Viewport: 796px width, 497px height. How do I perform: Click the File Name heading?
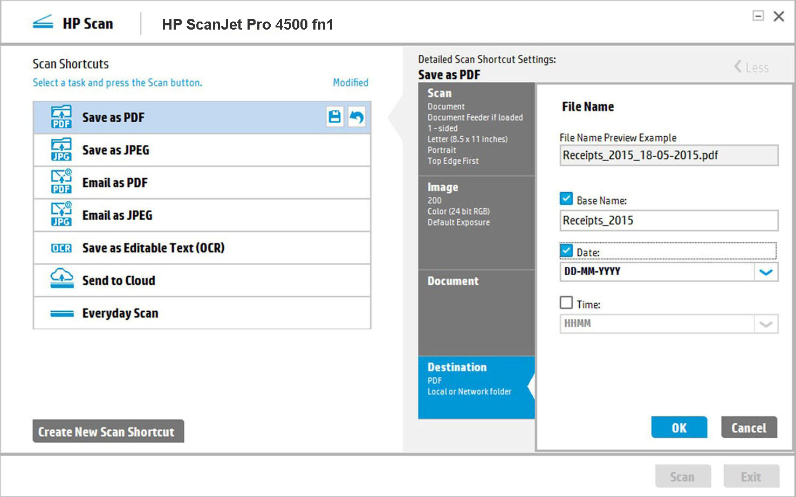588,107
